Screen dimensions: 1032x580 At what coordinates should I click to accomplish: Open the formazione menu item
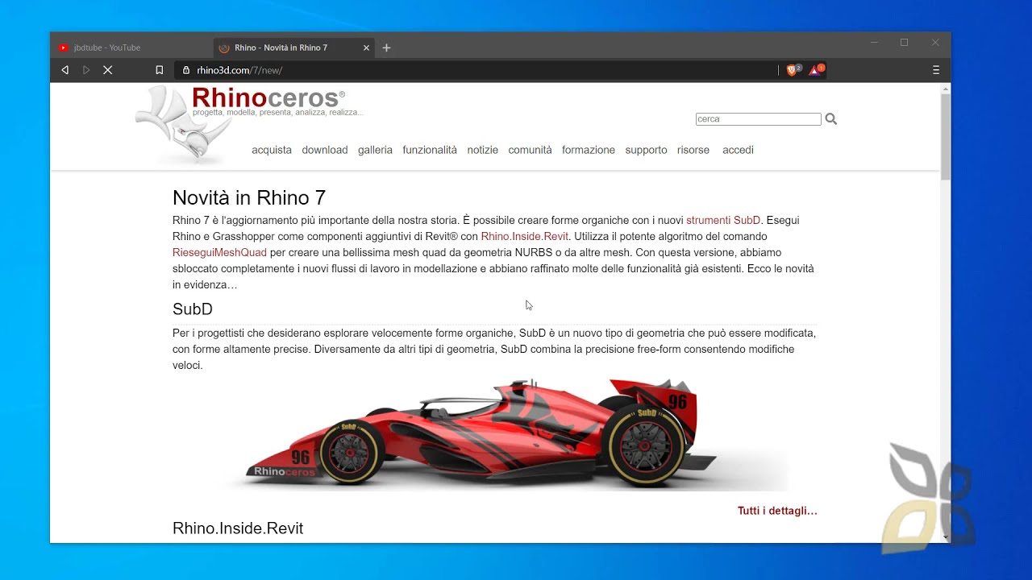coord(589,150)
